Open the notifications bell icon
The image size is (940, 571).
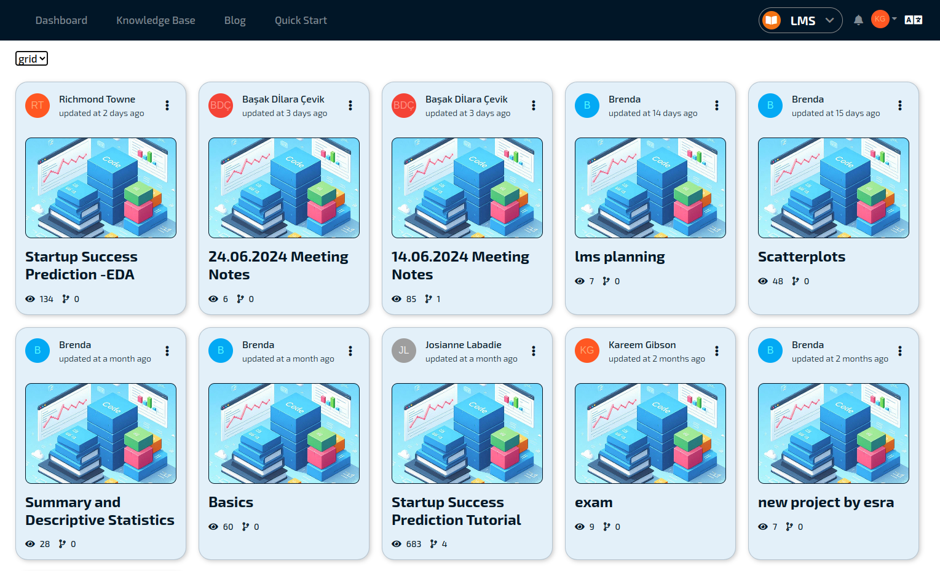click(x=858, y=20)
